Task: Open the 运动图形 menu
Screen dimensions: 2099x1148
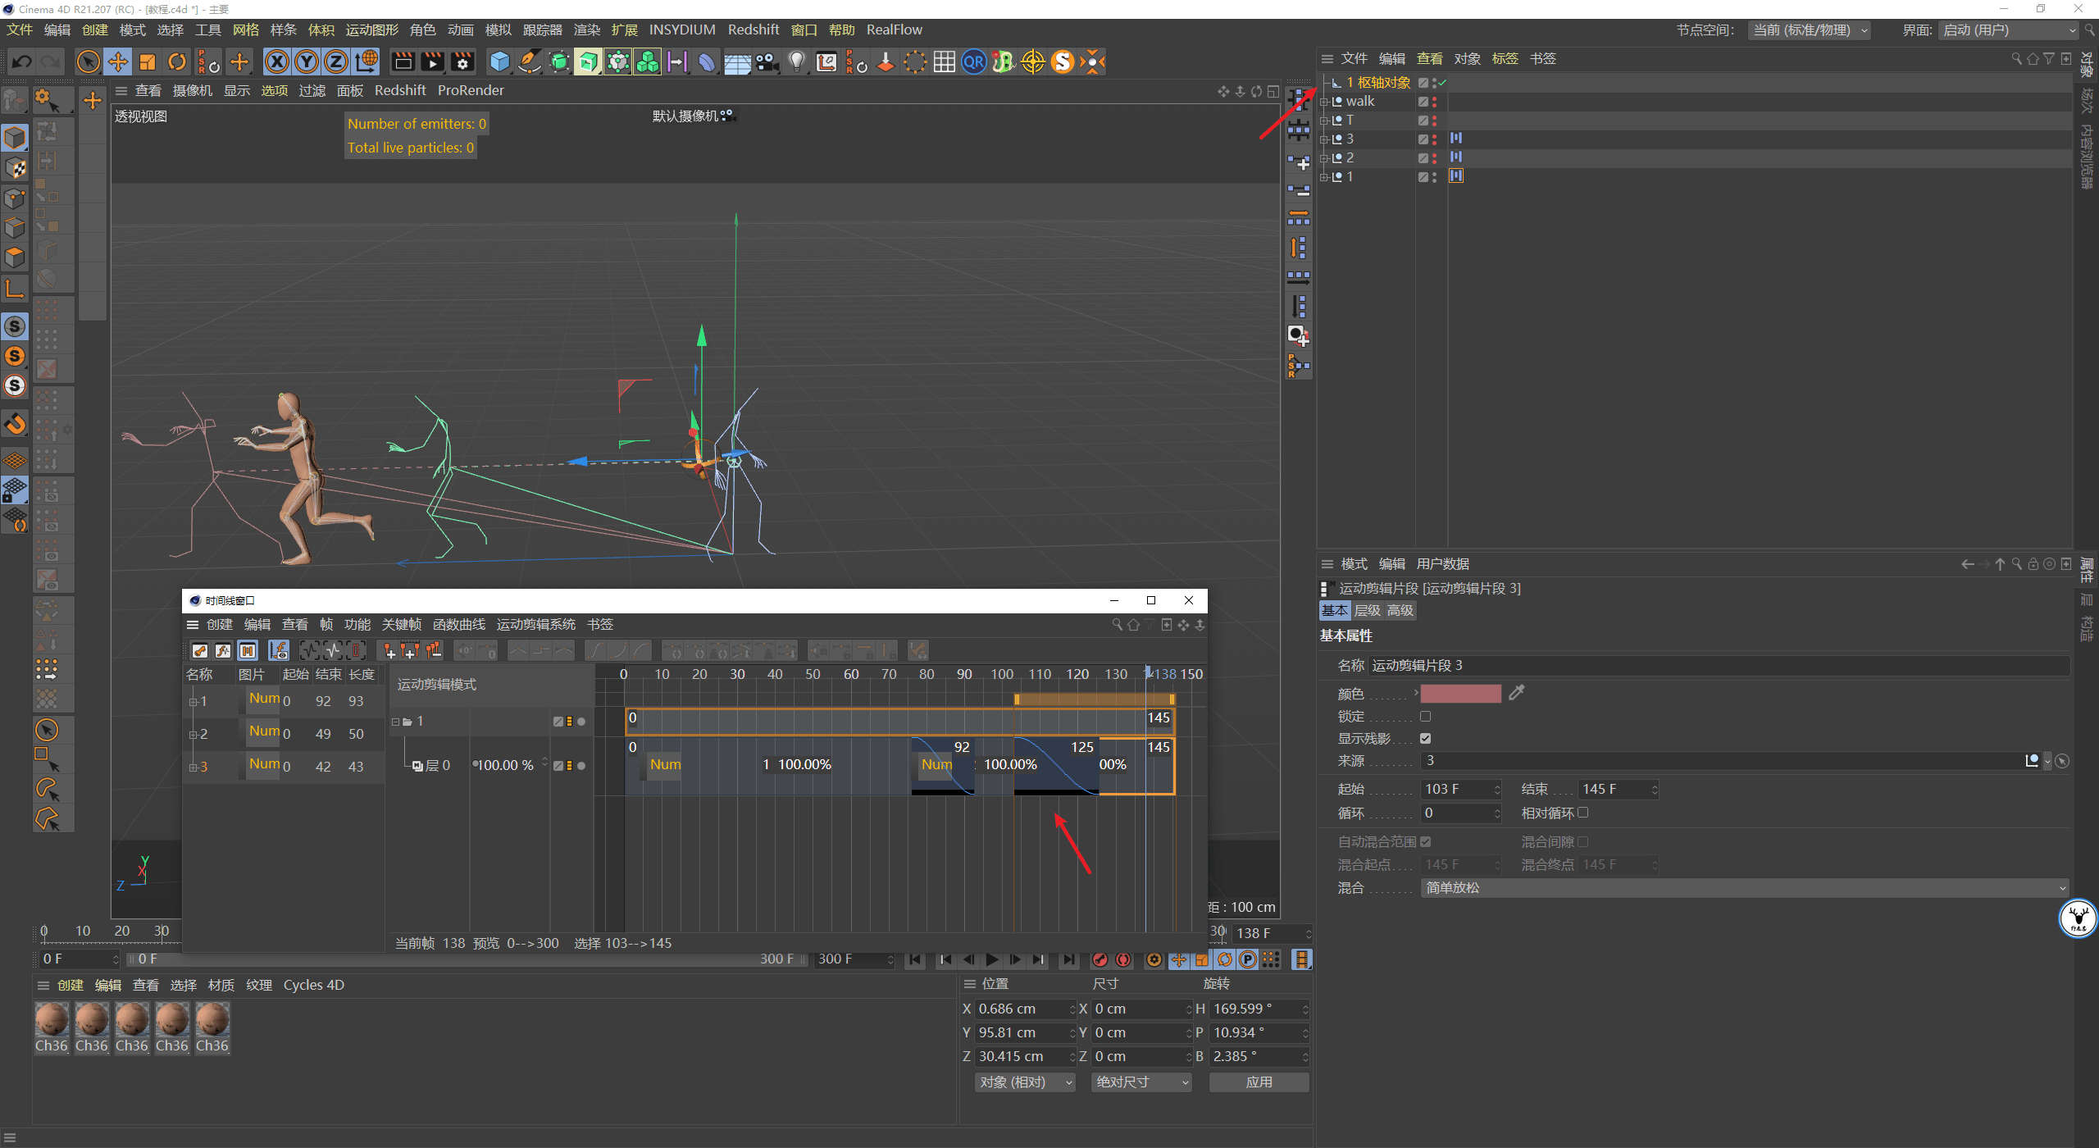Action: [x=371, y=30]
